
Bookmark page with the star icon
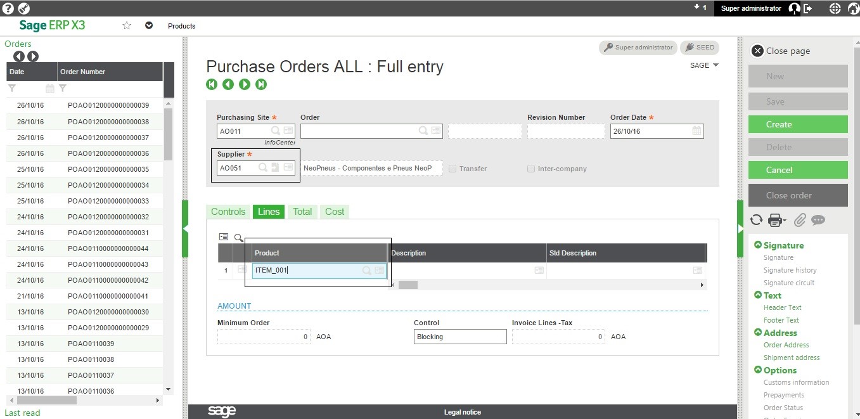pos(127,25)
